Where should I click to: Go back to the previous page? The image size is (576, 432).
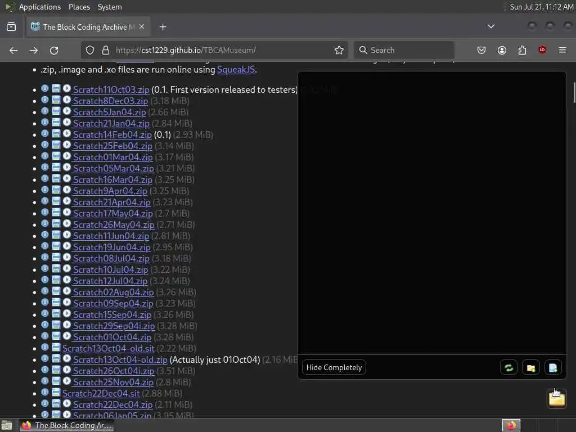pyautogui.click(x=13, y=50)
